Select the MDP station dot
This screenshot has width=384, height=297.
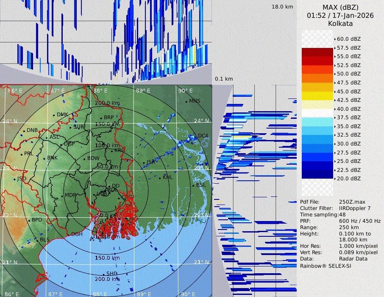click(62, 196)
